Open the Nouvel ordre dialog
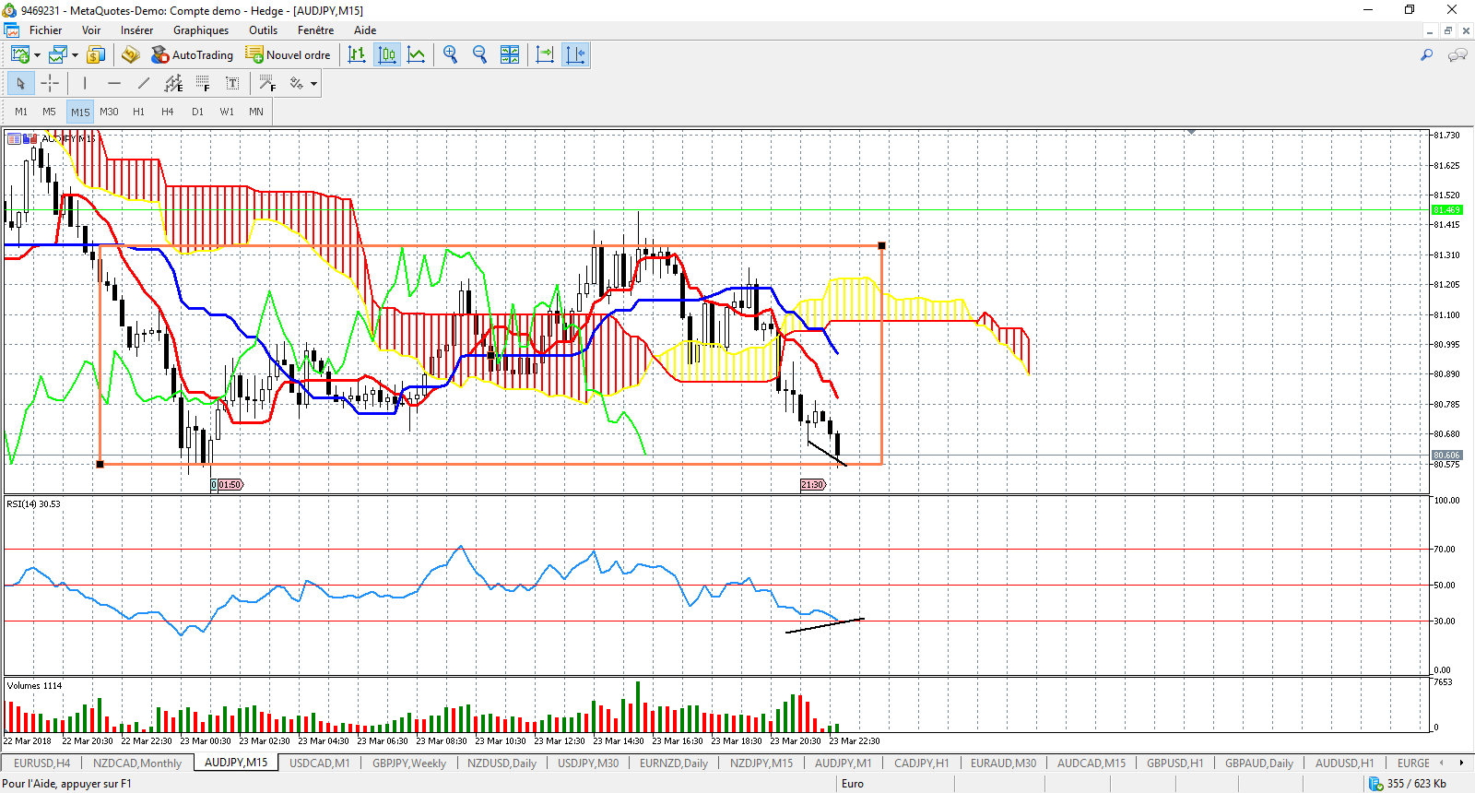Viewport: 1475px width, 793px height. (x=288, y=55)
